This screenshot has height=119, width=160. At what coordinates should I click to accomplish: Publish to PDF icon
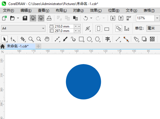pos(129,18)
